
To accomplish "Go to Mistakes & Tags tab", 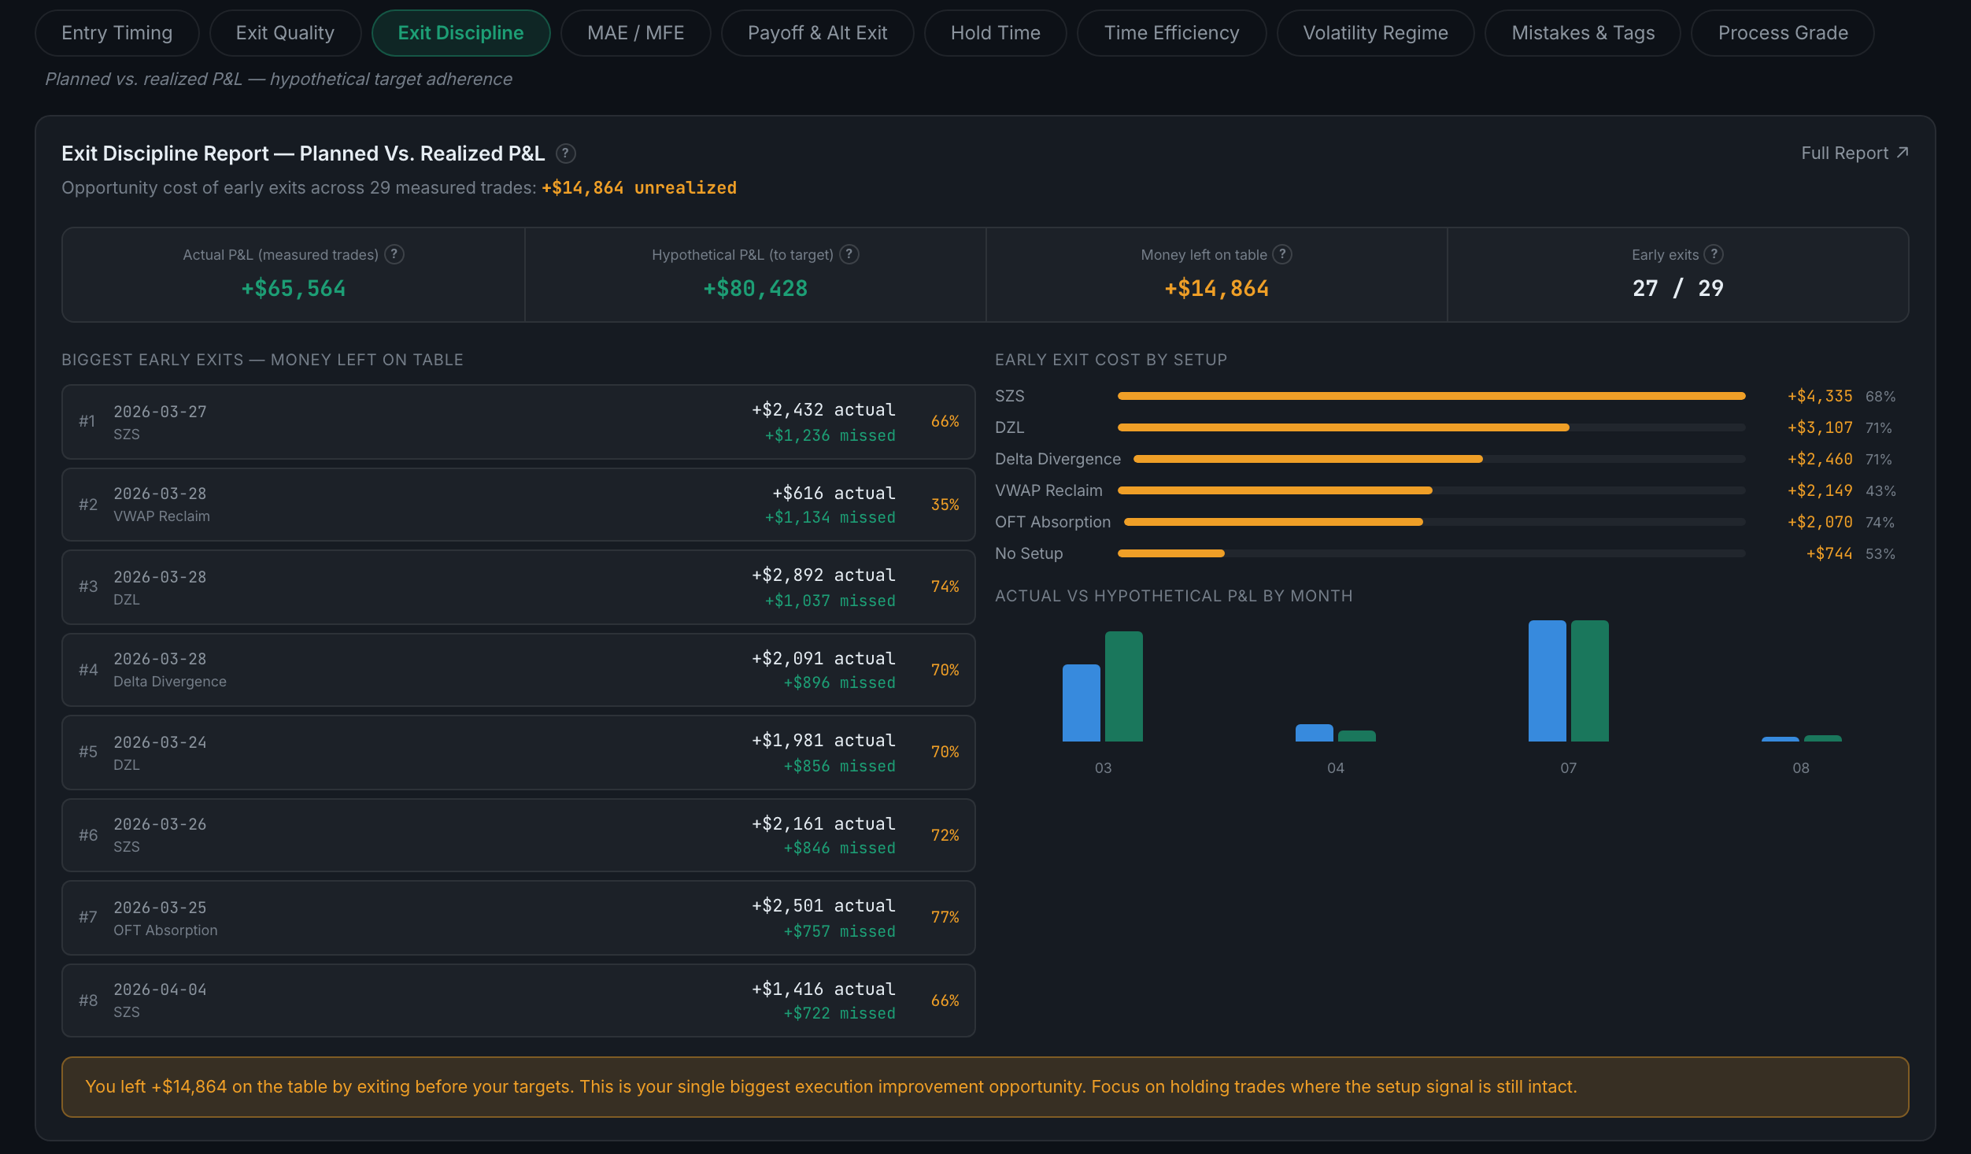I will pos(1582,33).
